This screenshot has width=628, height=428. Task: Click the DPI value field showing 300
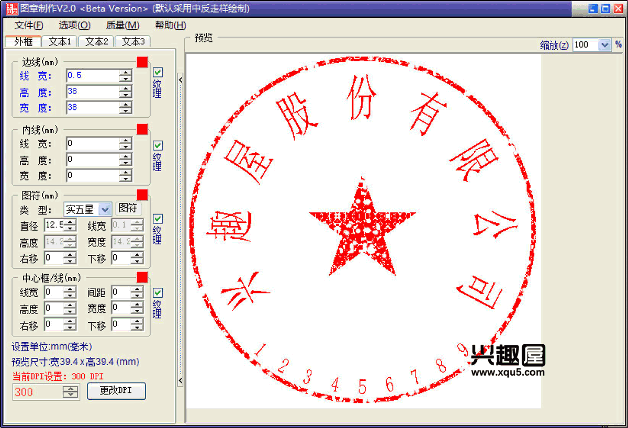tap(37, 392)
